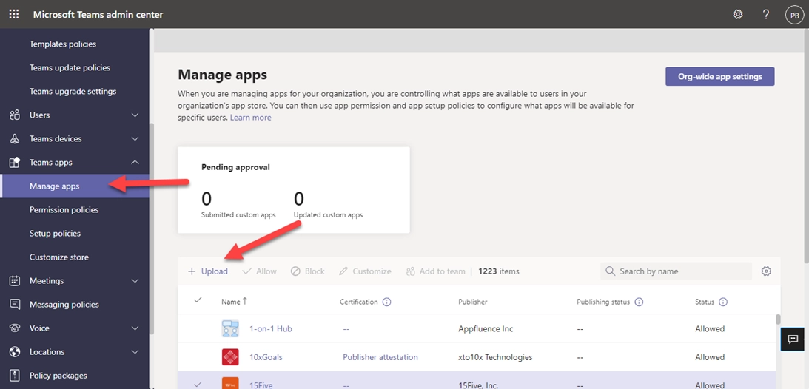Open Templates policies in sidebar
The image size is (809, 389).
(63, 44)
